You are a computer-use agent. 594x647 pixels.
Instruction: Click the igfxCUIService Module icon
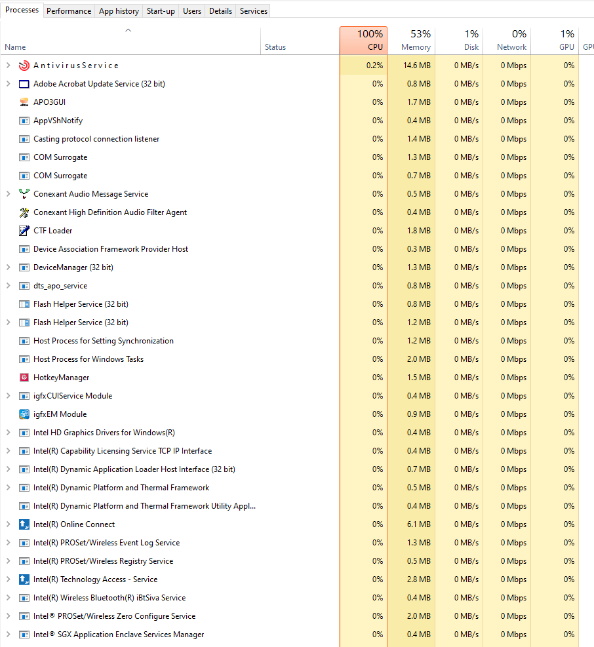click(x=24, y=396)
